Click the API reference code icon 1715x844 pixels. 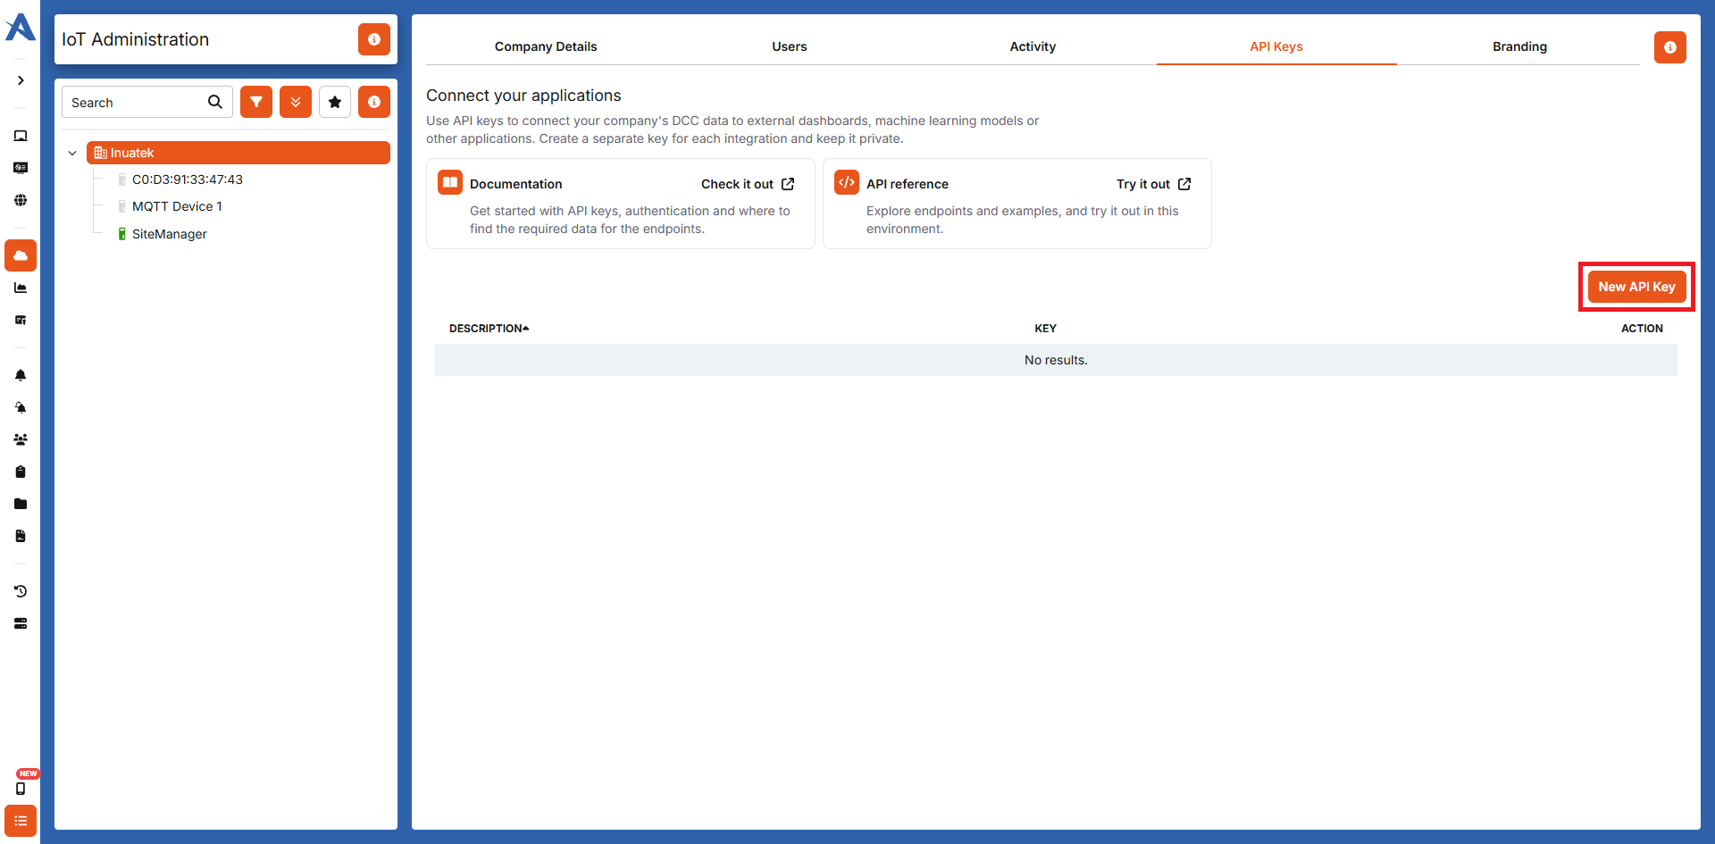(847, 182)
